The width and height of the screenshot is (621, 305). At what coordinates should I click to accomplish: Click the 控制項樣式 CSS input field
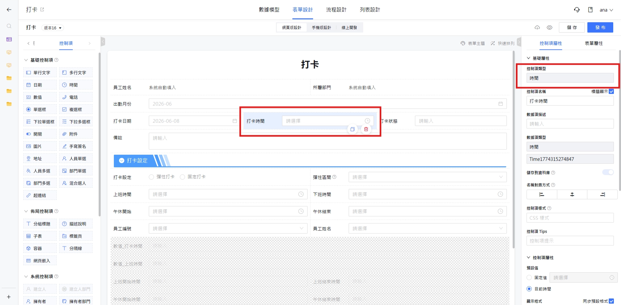570,218
